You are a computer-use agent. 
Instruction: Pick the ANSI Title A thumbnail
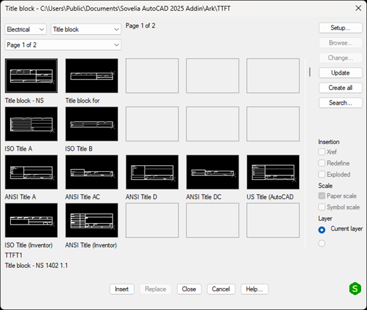31,172
